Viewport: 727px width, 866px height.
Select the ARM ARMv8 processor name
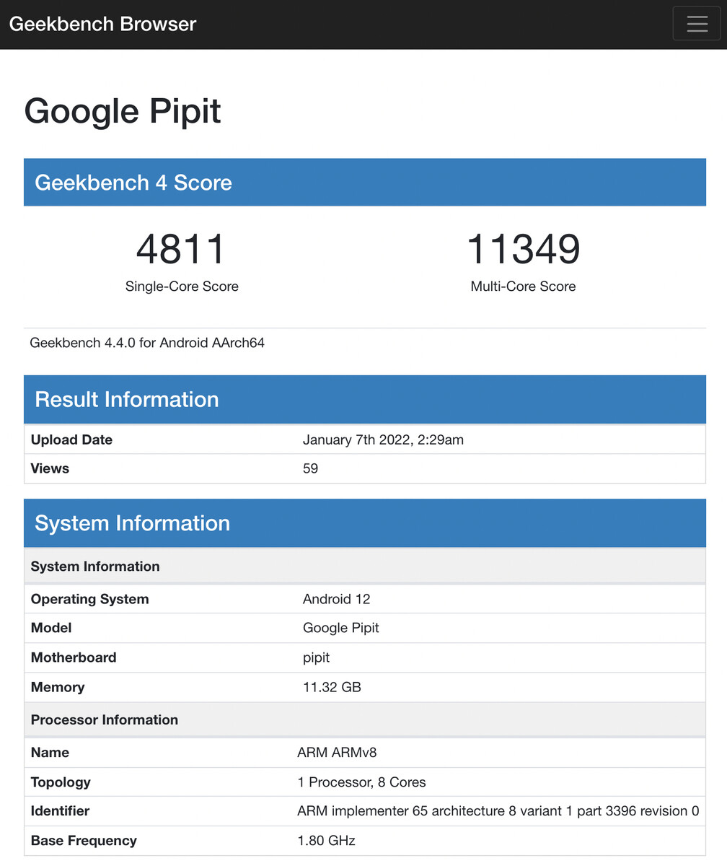337,753
